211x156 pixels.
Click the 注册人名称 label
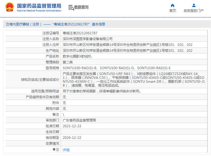51,39
